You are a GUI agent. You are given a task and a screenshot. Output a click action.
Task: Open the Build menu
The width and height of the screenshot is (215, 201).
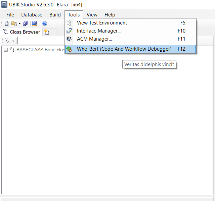point(55,15)
